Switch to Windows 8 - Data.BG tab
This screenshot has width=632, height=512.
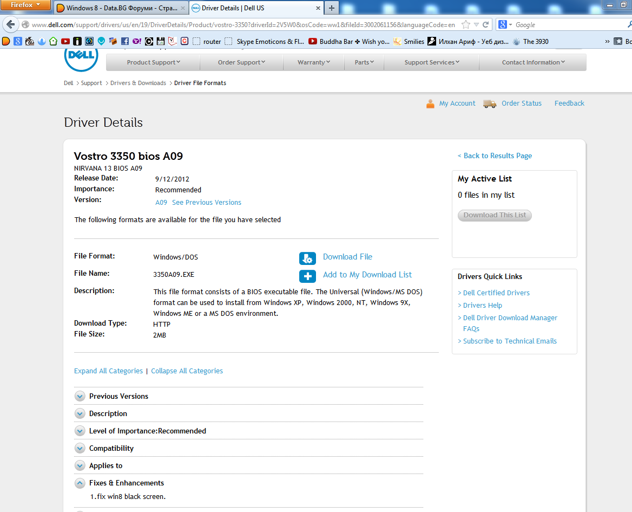(121, 8)
